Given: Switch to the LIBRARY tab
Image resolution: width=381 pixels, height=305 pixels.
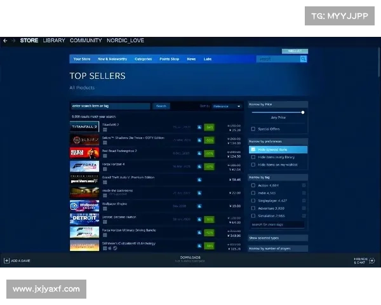Looking at the screenshot, I should point(54,41).
